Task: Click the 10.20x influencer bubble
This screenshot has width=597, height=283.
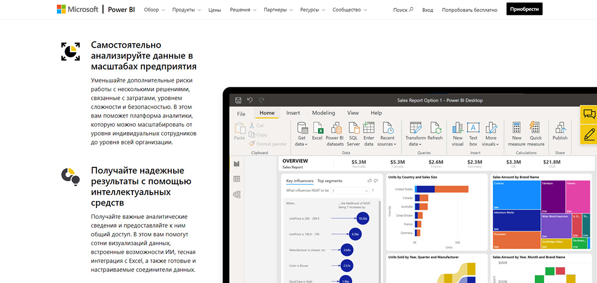Action: [x=362, y=218]
